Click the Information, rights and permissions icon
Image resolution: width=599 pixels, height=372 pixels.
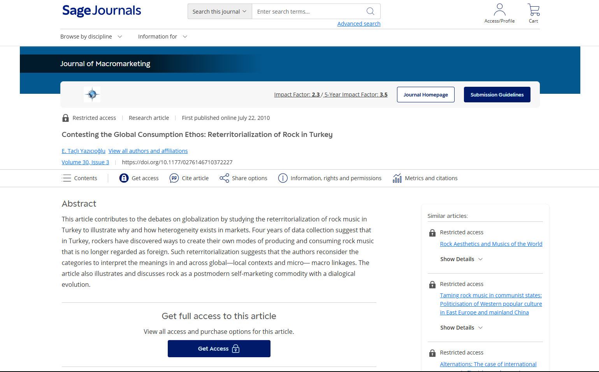coord(283,178)
